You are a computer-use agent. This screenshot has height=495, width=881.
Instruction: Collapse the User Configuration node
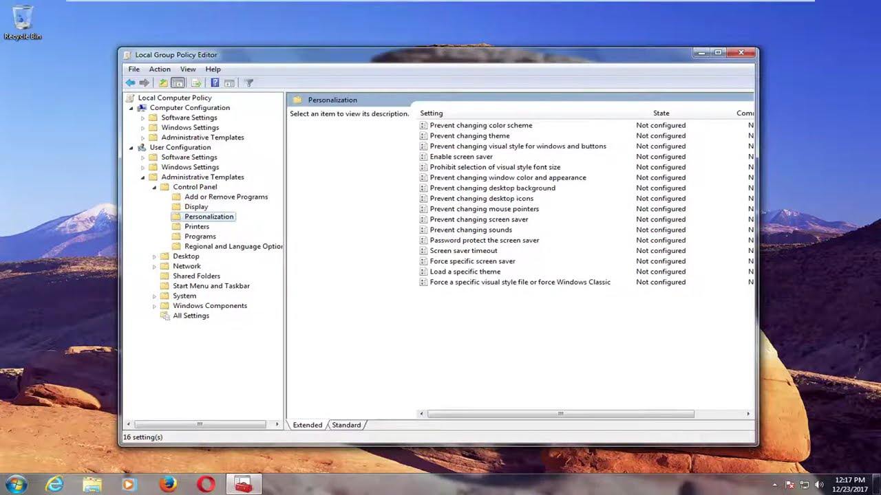coord(131,148)
